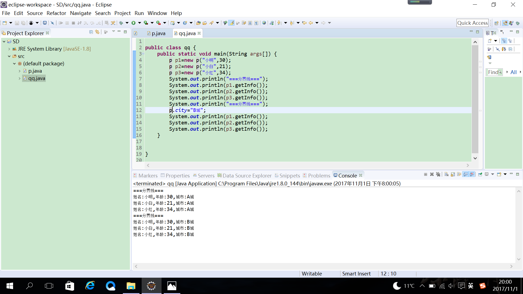Toggle Word Wrap in Console toolbar
Screen dimensions: 523x294
(x=459, y=174)
